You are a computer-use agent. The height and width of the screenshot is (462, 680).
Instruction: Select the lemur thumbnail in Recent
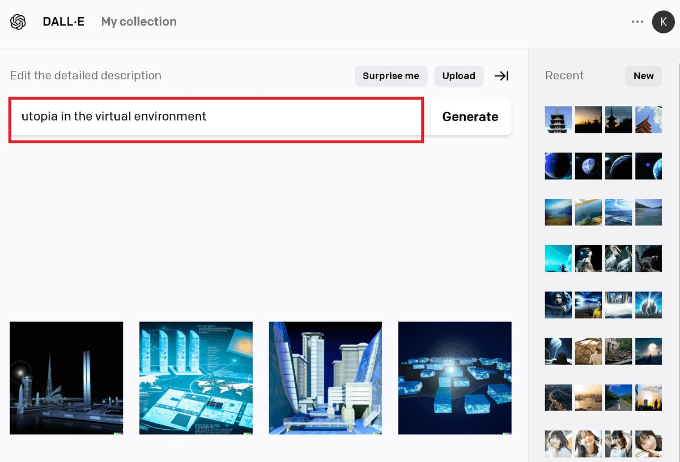point(648,259)
